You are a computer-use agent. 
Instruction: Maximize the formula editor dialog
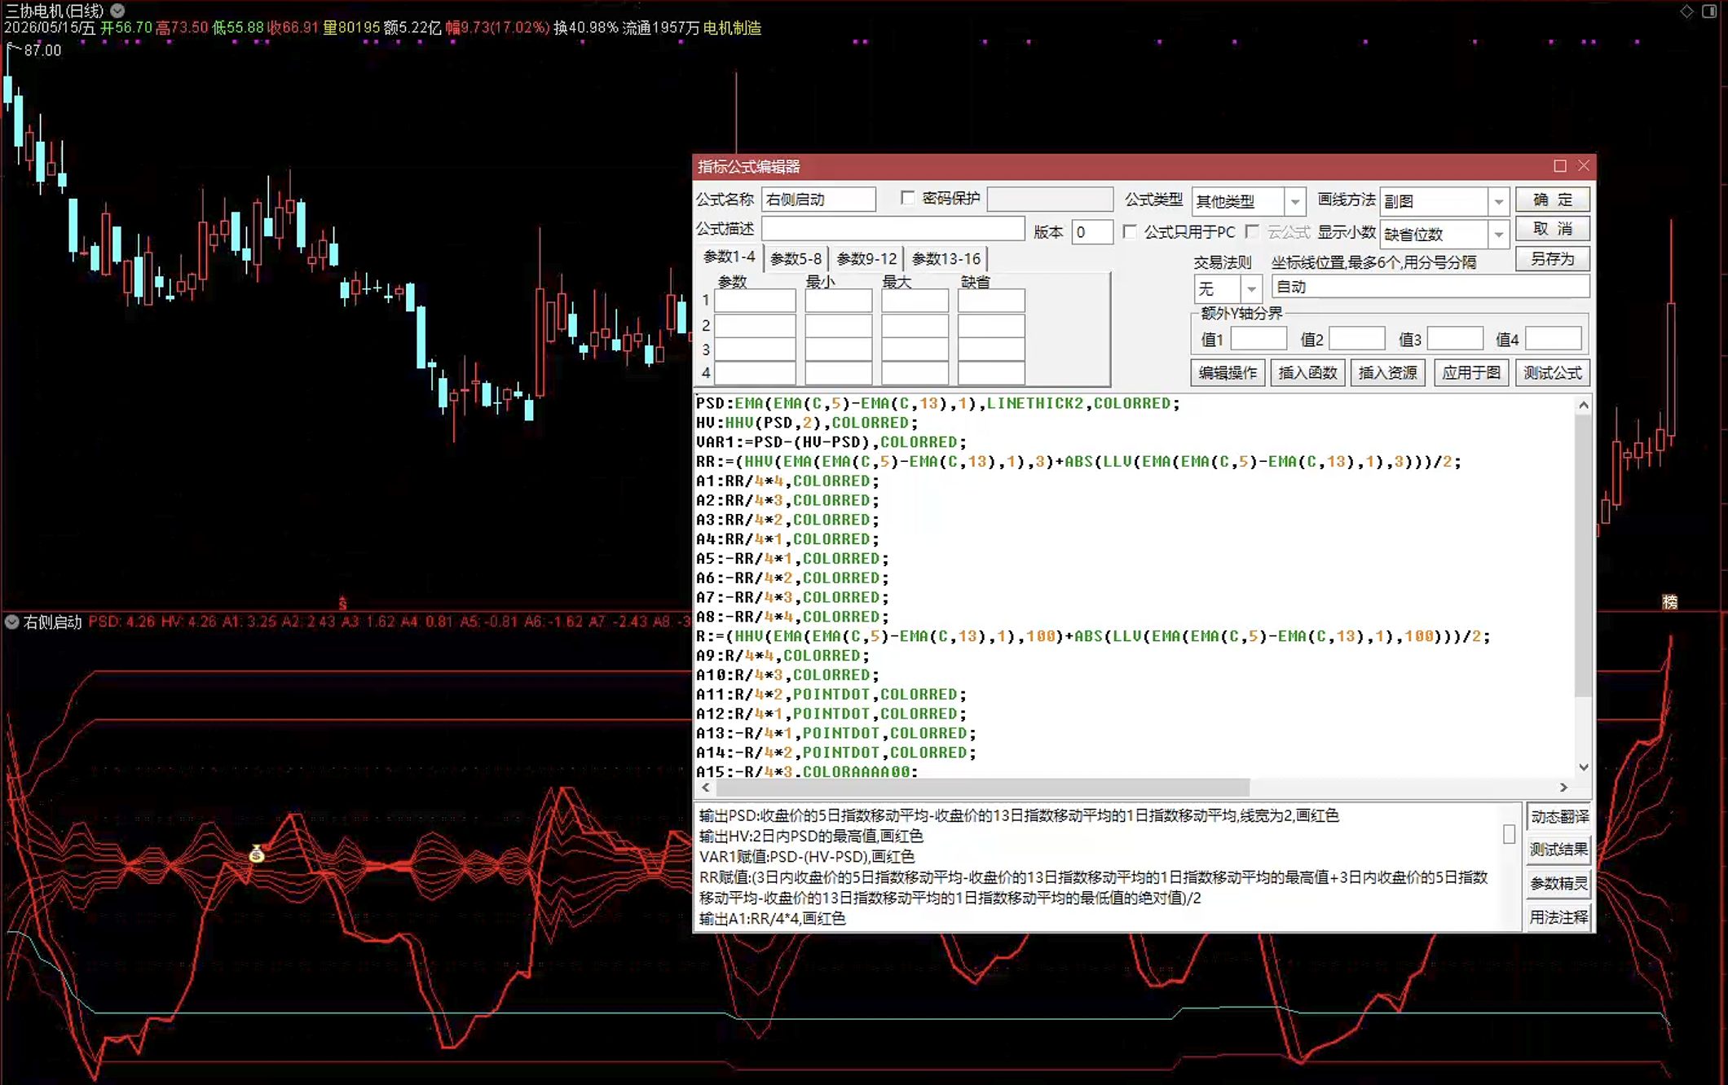coord(1559,166)
